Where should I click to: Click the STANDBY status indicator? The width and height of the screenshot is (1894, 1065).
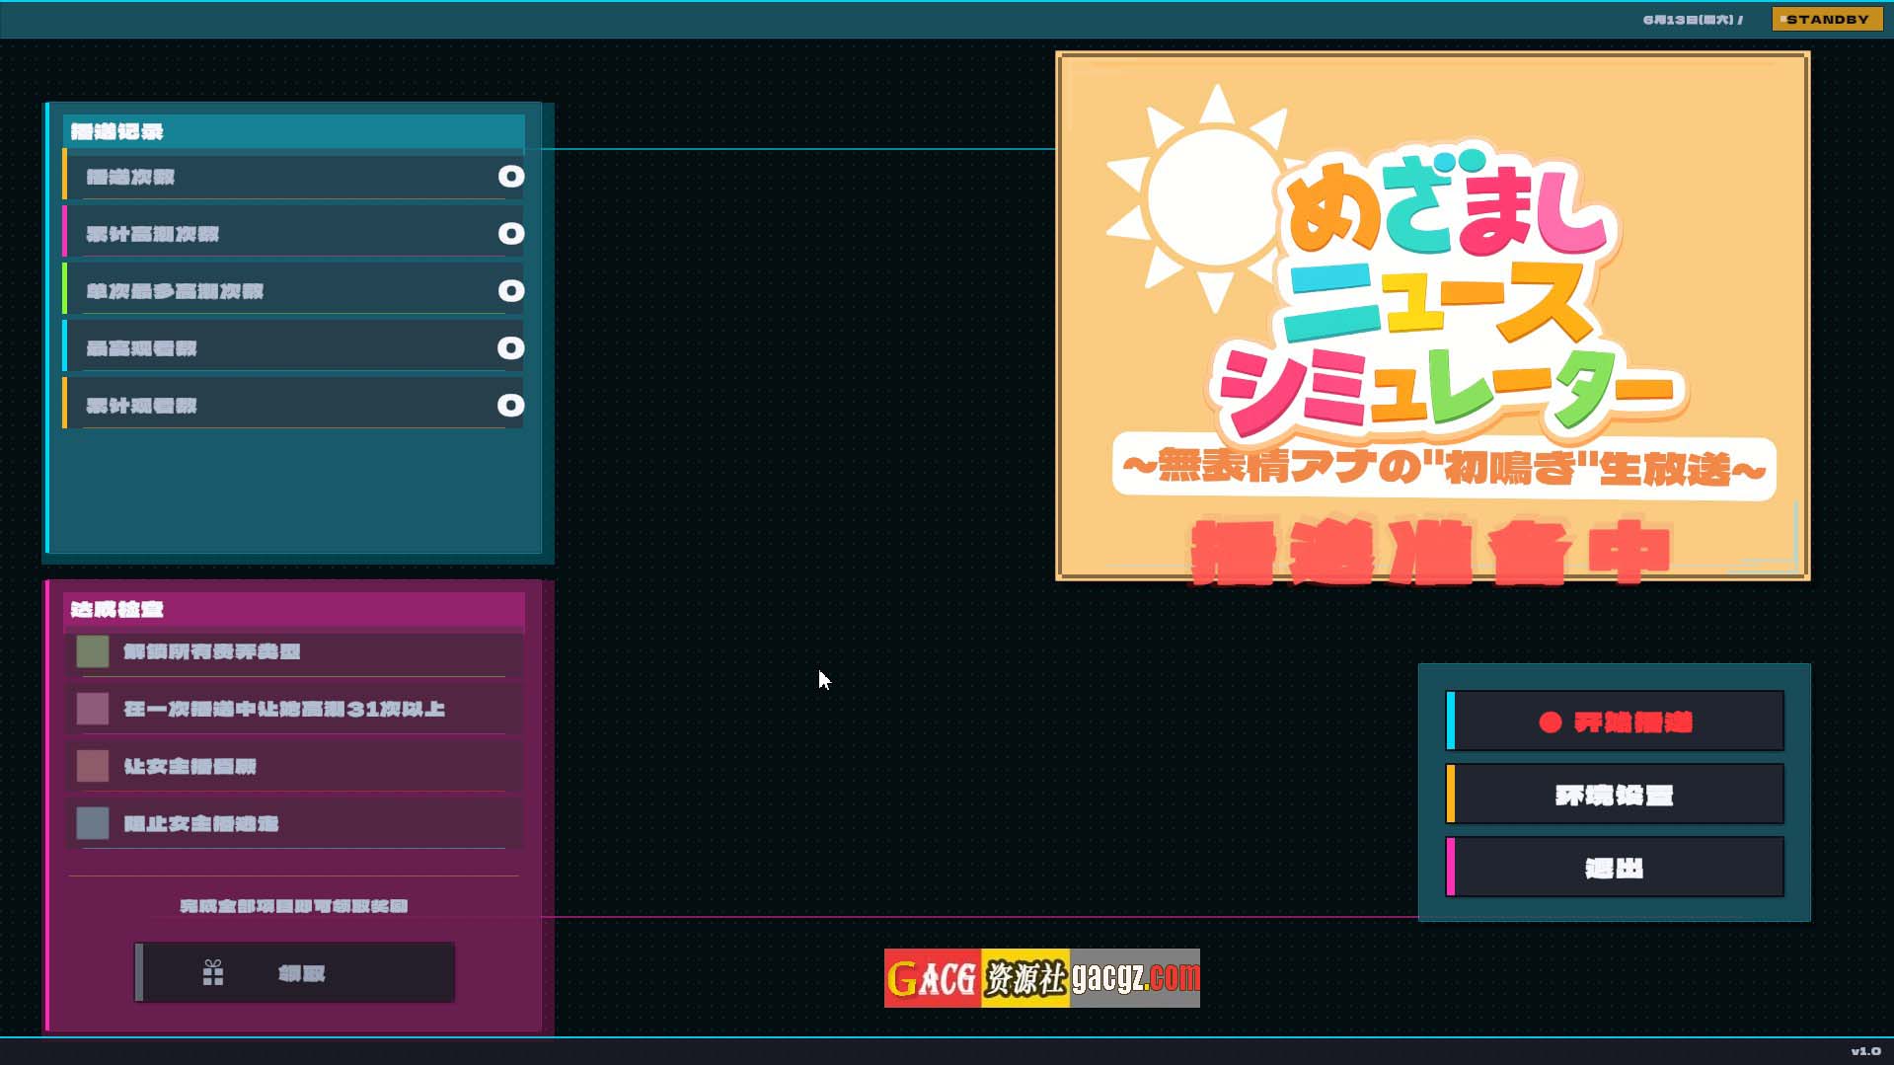point(1827,19)
